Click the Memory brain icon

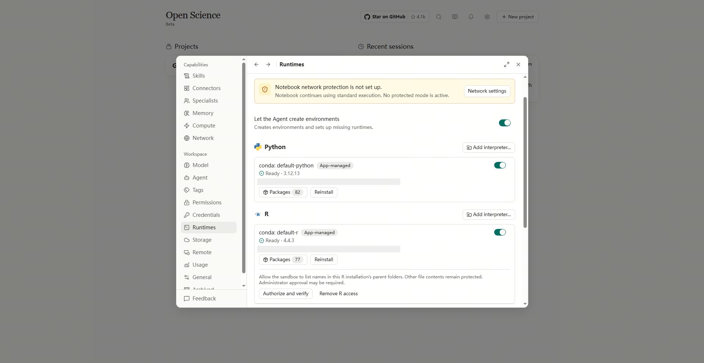(187, 113)
